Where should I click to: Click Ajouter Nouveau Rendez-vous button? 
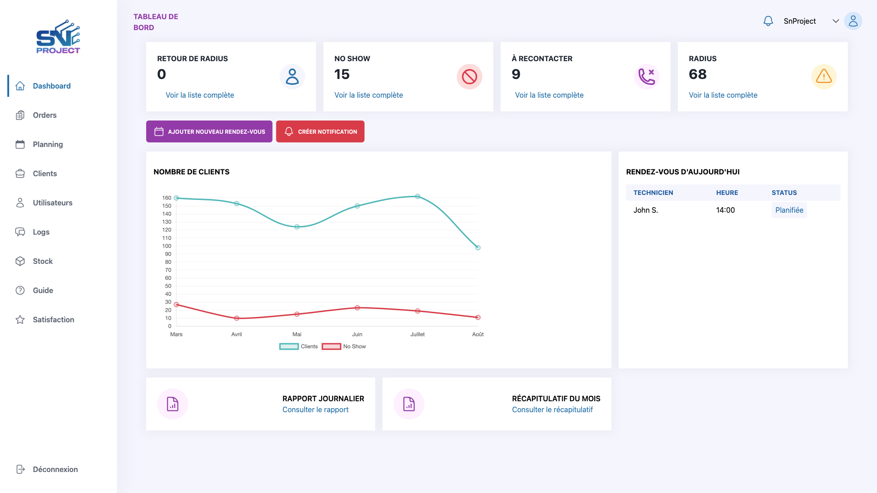click(209, 131)
